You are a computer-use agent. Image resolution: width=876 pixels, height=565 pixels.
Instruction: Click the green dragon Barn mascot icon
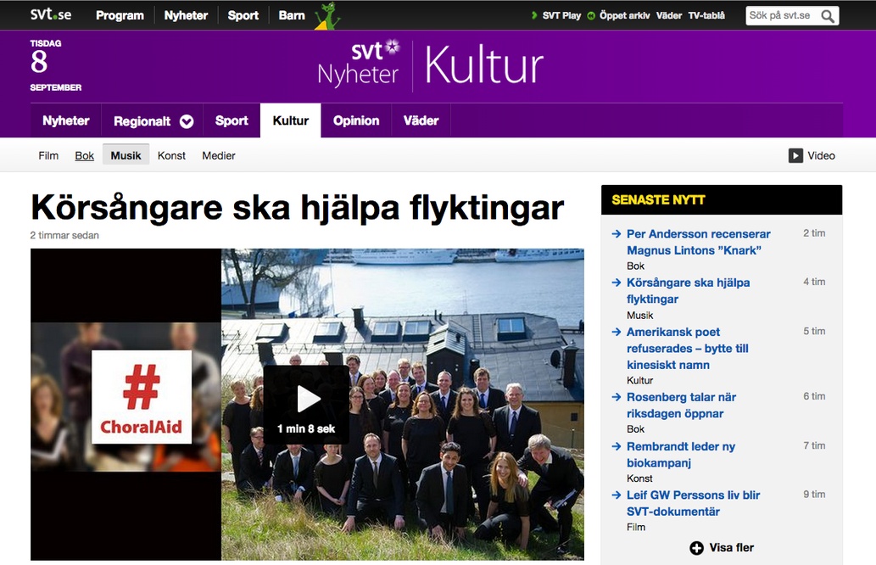[x=326, y=15]
